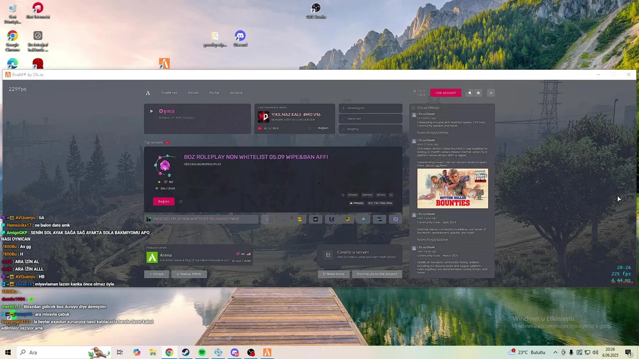This screenshot has width=639, height=359.
Task: Connect to YIKILMAZ KALE via Bağlan
Action: click(x=323, y=128)
